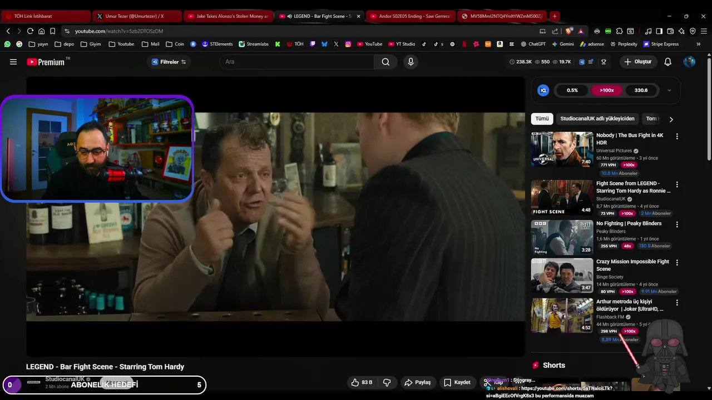The image size is (712, 400).
Task: Save the video with Kaydet button
Action: (x=457, y=382)
